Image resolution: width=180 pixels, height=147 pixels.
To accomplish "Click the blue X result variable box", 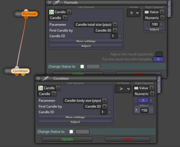I will point(158,59).
